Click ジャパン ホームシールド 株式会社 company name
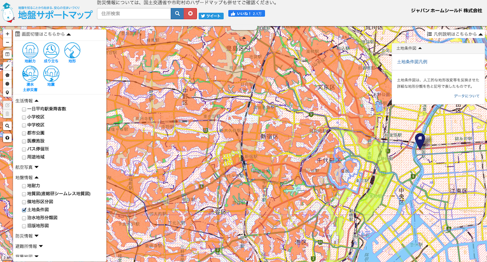The height and width of the screenshot is (262, 487). (x=446, y=11)
